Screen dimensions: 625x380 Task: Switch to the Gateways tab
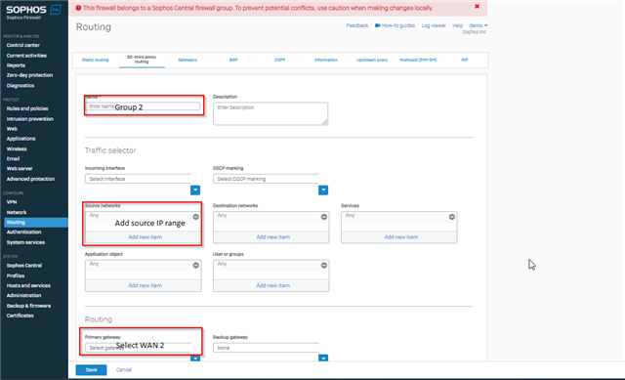pos(187,60)
